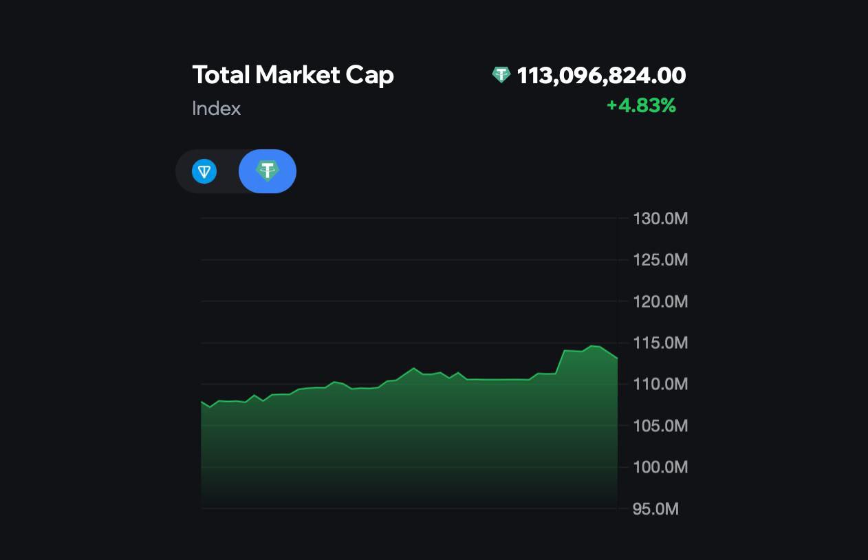The height and width of the screenshot is (560, 868).
Task: Click the +4.83% change indicator
Action: 641,106
